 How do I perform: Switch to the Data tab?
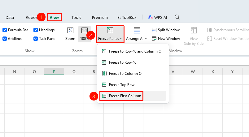(10, 17)
